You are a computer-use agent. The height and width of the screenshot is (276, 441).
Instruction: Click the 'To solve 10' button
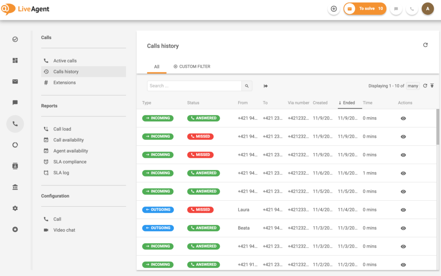(365, 8)
